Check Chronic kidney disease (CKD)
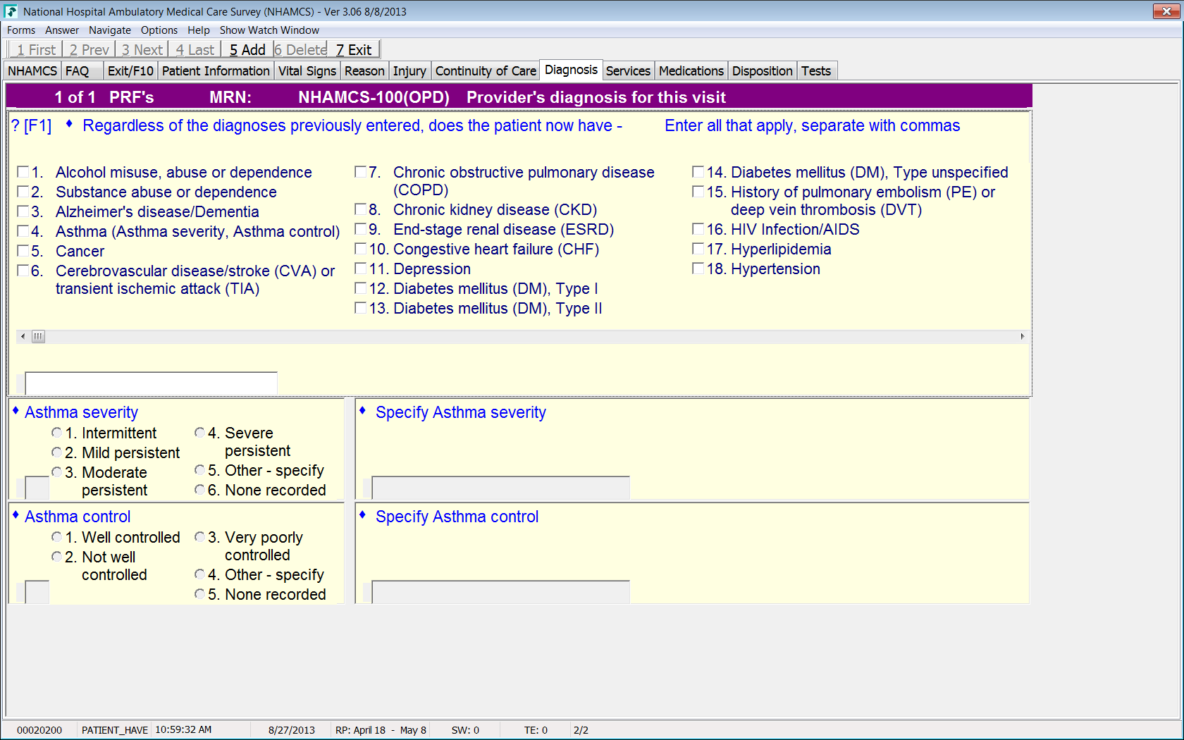This screenshot has width=1184, height=740. [x=361, y=209]
